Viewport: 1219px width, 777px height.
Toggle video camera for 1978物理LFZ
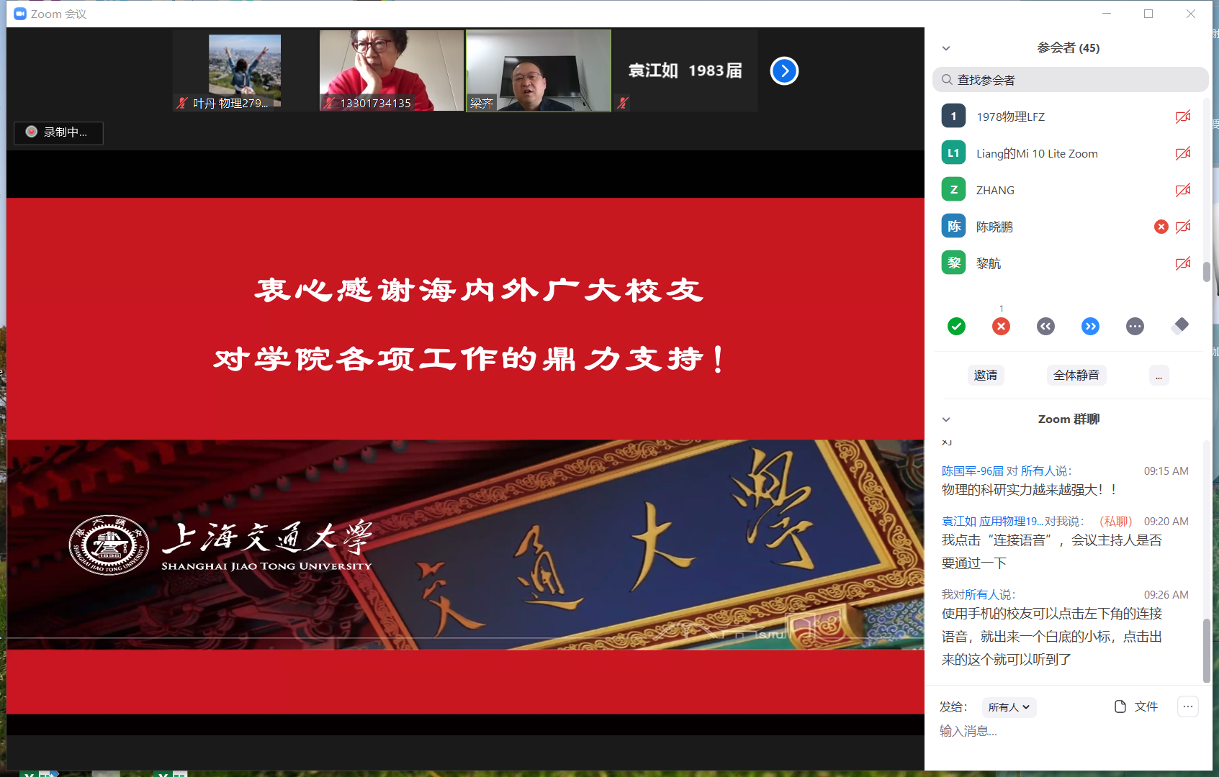point(1182,117)
